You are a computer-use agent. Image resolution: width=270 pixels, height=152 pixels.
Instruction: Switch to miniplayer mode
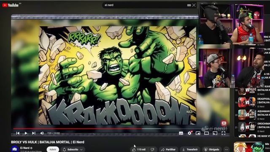click(x=198, y=133)
